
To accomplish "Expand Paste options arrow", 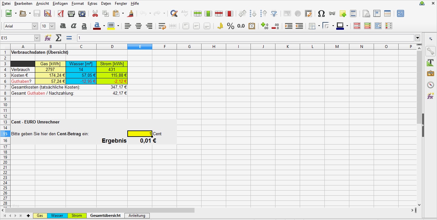I will pyautogui.click(x=123, y=13).
